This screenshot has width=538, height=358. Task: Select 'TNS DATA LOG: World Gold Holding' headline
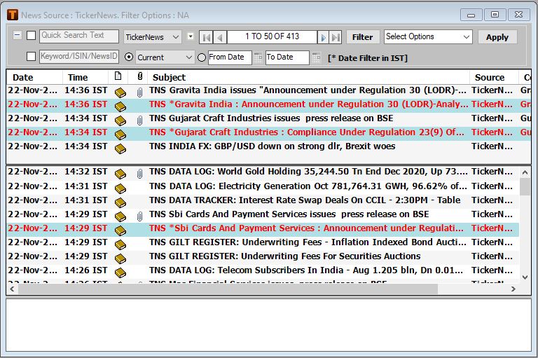[x=308, y=171]
